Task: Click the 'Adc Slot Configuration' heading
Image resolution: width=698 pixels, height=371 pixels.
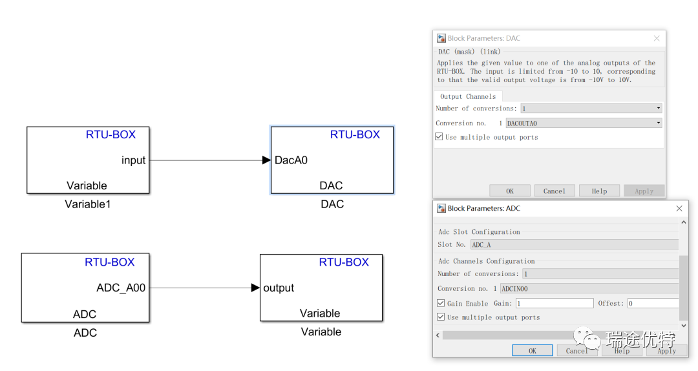Action: point(479,231)
